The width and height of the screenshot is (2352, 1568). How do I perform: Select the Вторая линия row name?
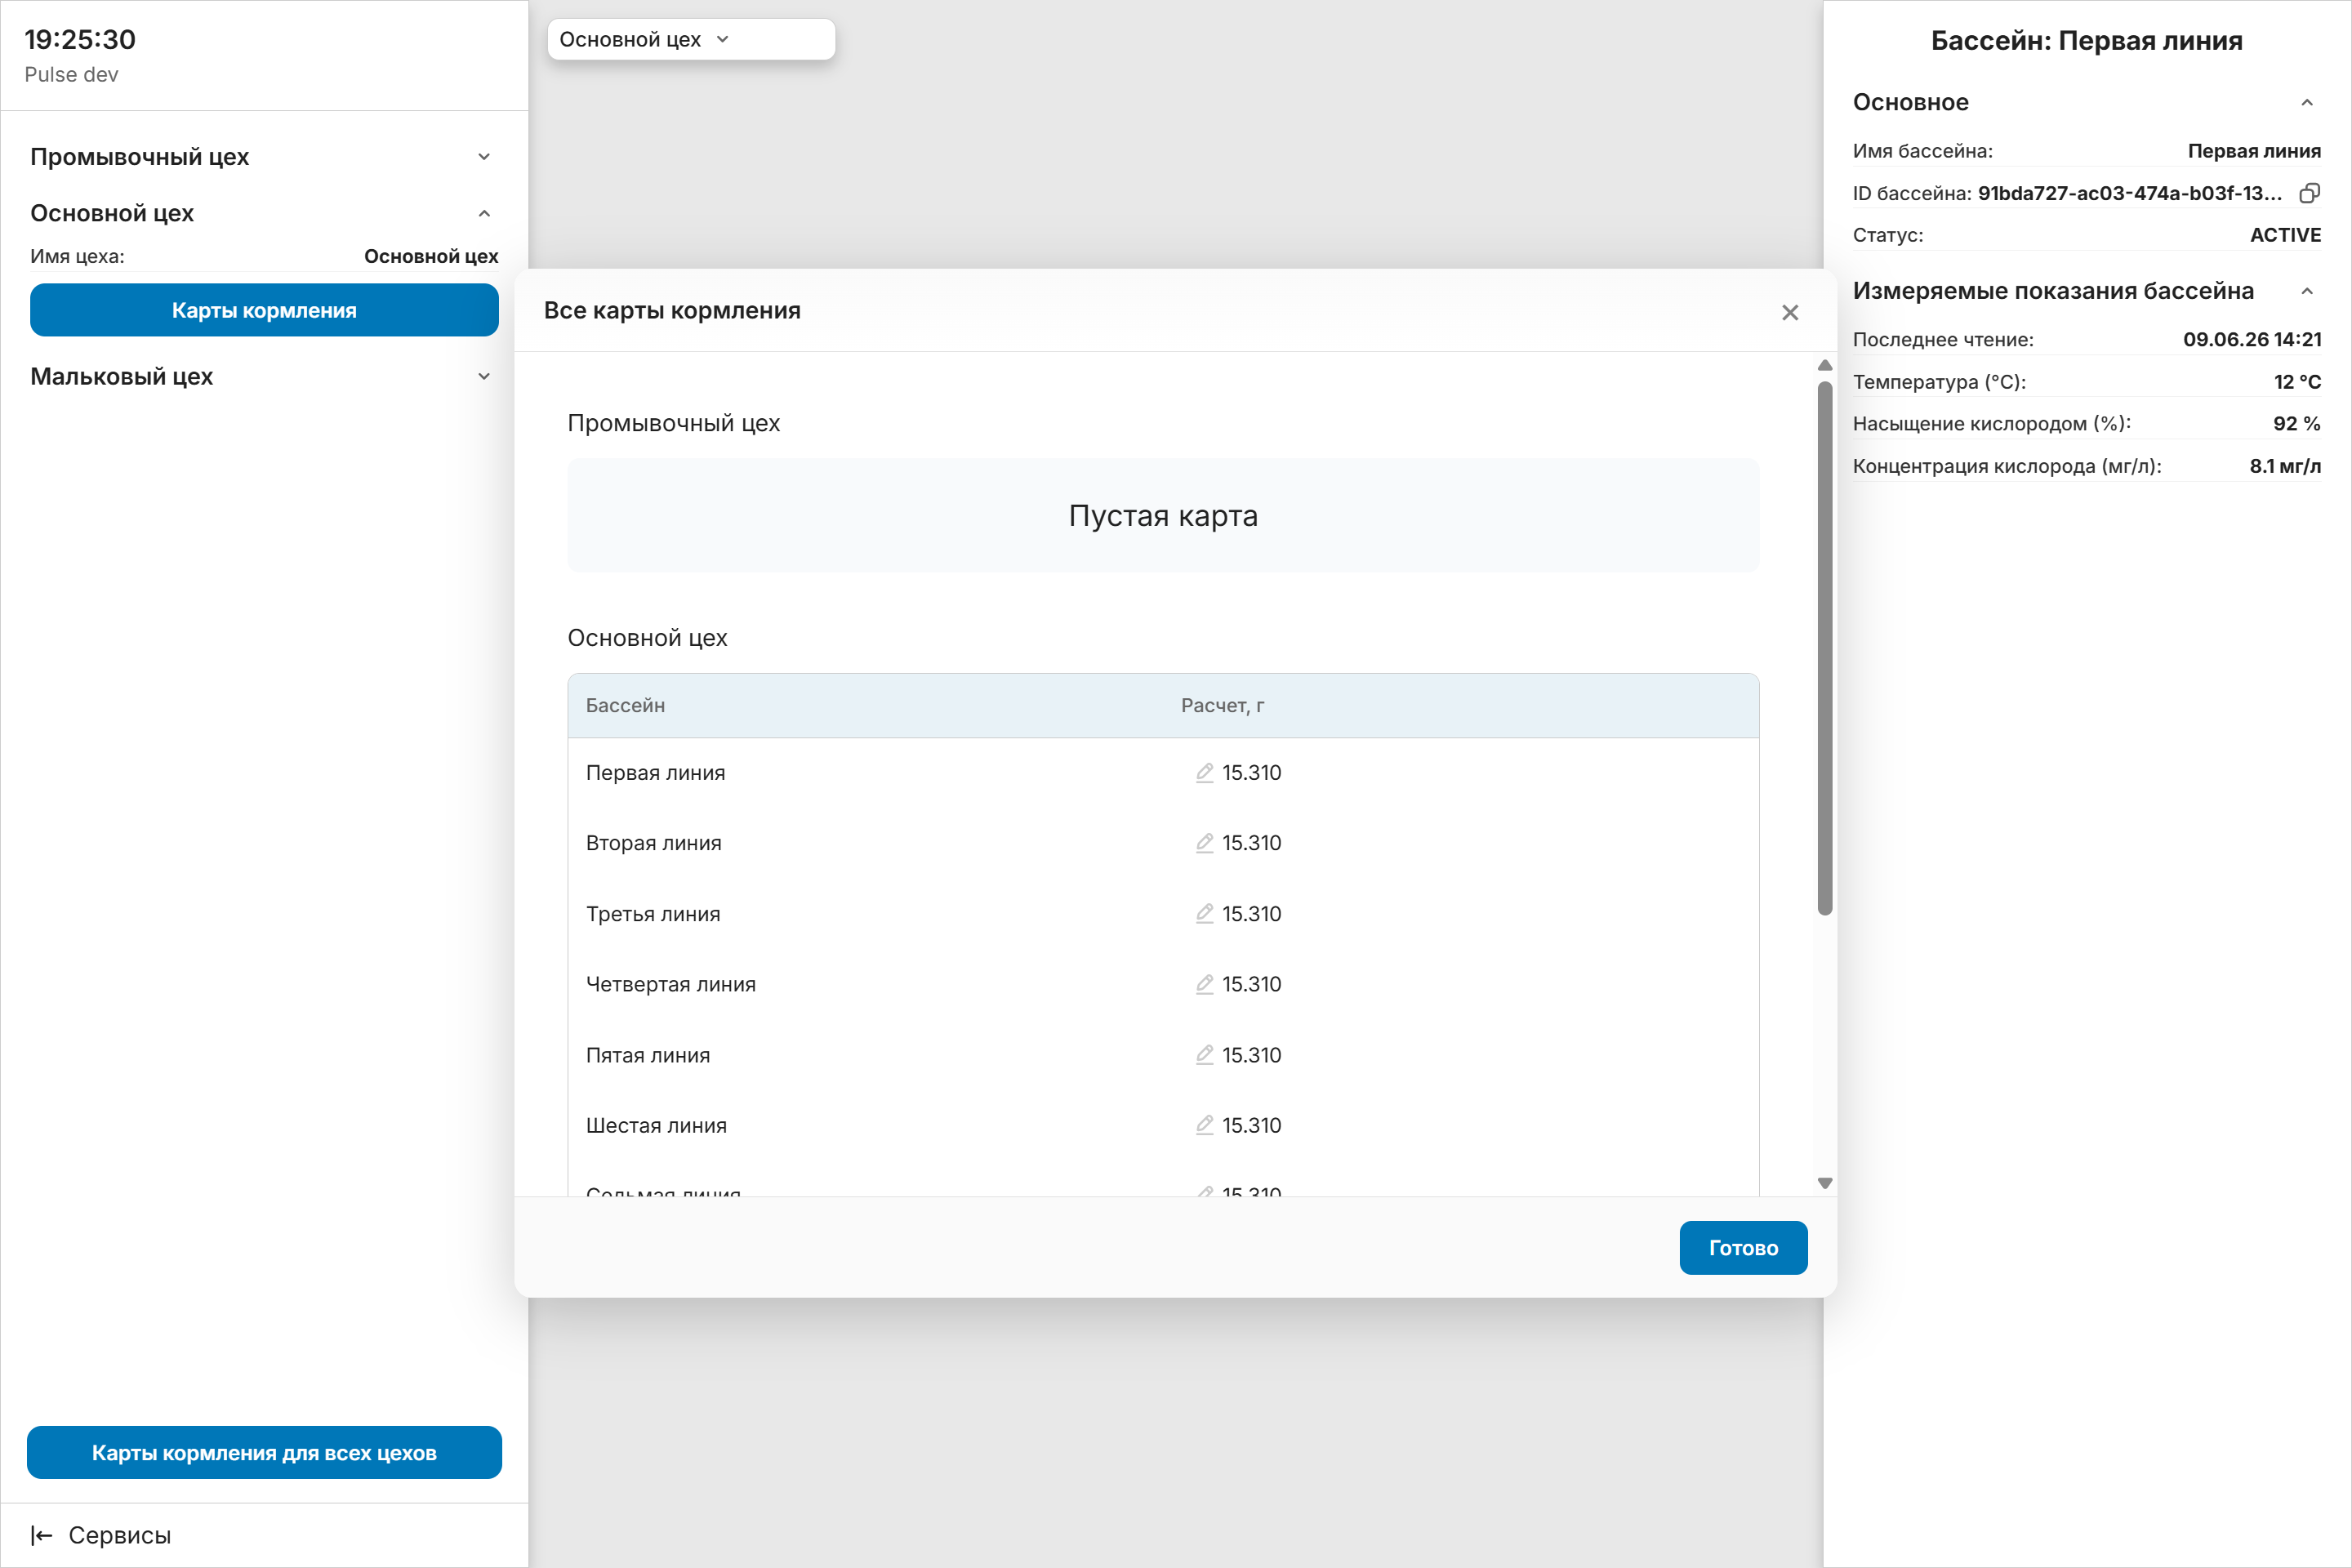point(653,843)
